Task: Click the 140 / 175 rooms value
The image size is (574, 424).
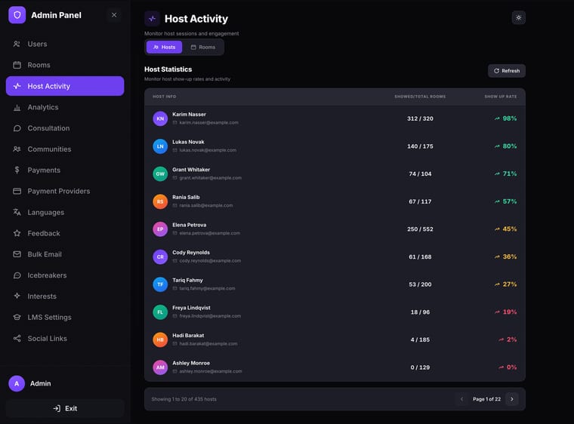Action: coord(420,146)
